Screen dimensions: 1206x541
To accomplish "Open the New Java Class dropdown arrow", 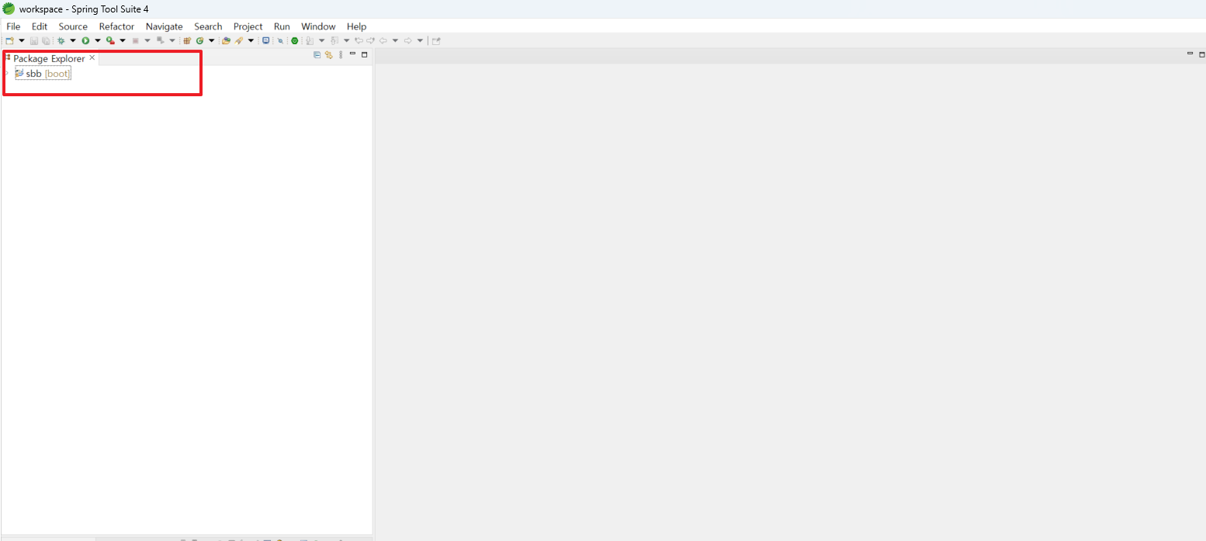I will point(211,40).
